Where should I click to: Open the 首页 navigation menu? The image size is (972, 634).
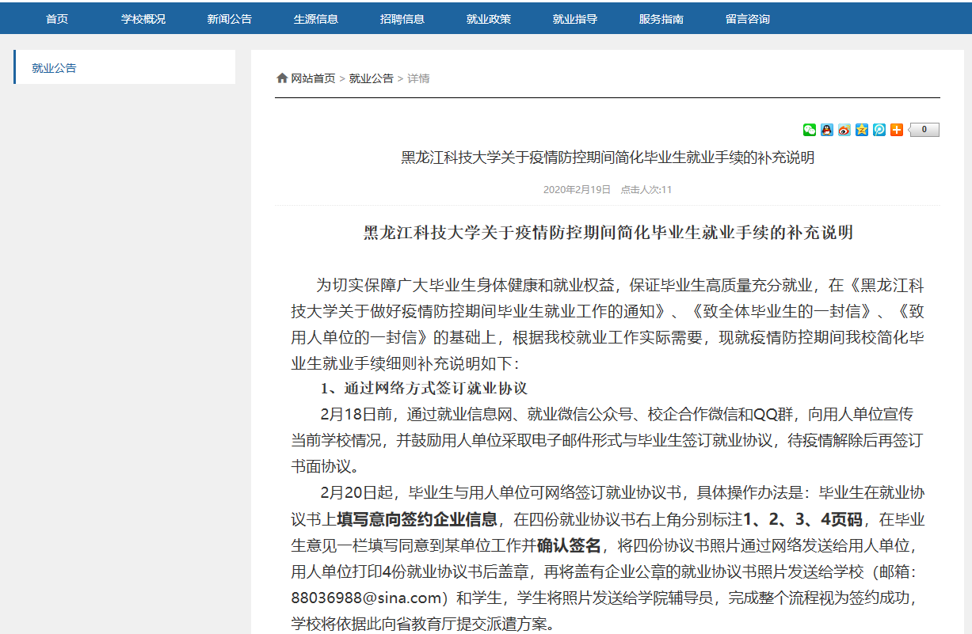pyautogui.click(x=57, y=19)
